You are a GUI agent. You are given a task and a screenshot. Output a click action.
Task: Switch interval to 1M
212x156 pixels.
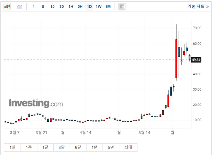coord(108,7)
